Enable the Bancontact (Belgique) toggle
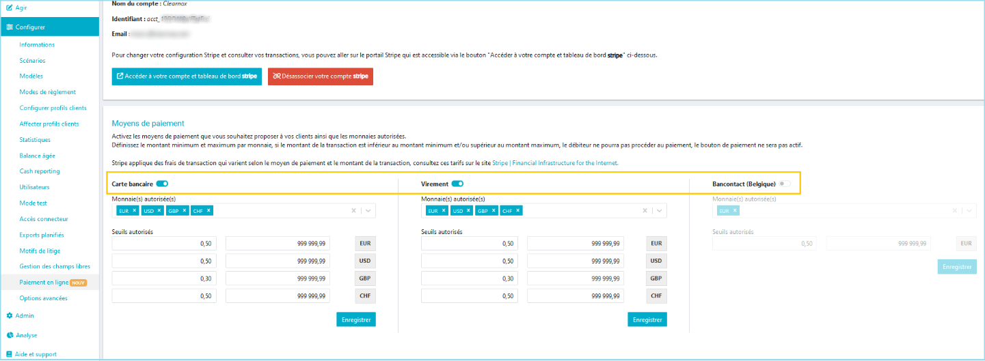 click(x=785, y=184)
